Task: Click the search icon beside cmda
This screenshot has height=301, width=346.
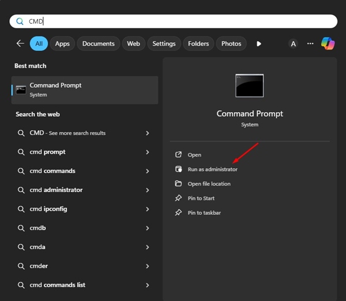Action: point(21,247)
